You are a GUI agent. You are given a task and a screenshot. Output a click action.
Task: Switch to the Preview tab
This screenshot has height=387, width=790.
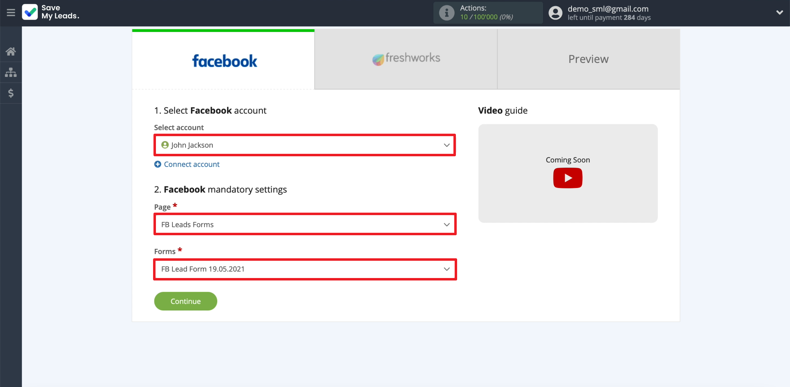[588, 60]
